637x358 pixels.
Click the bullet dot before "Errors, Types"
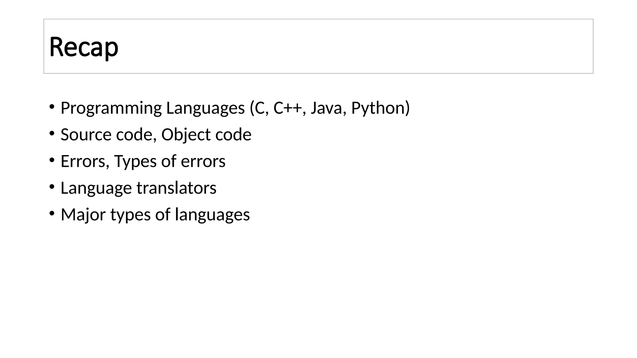52,160
